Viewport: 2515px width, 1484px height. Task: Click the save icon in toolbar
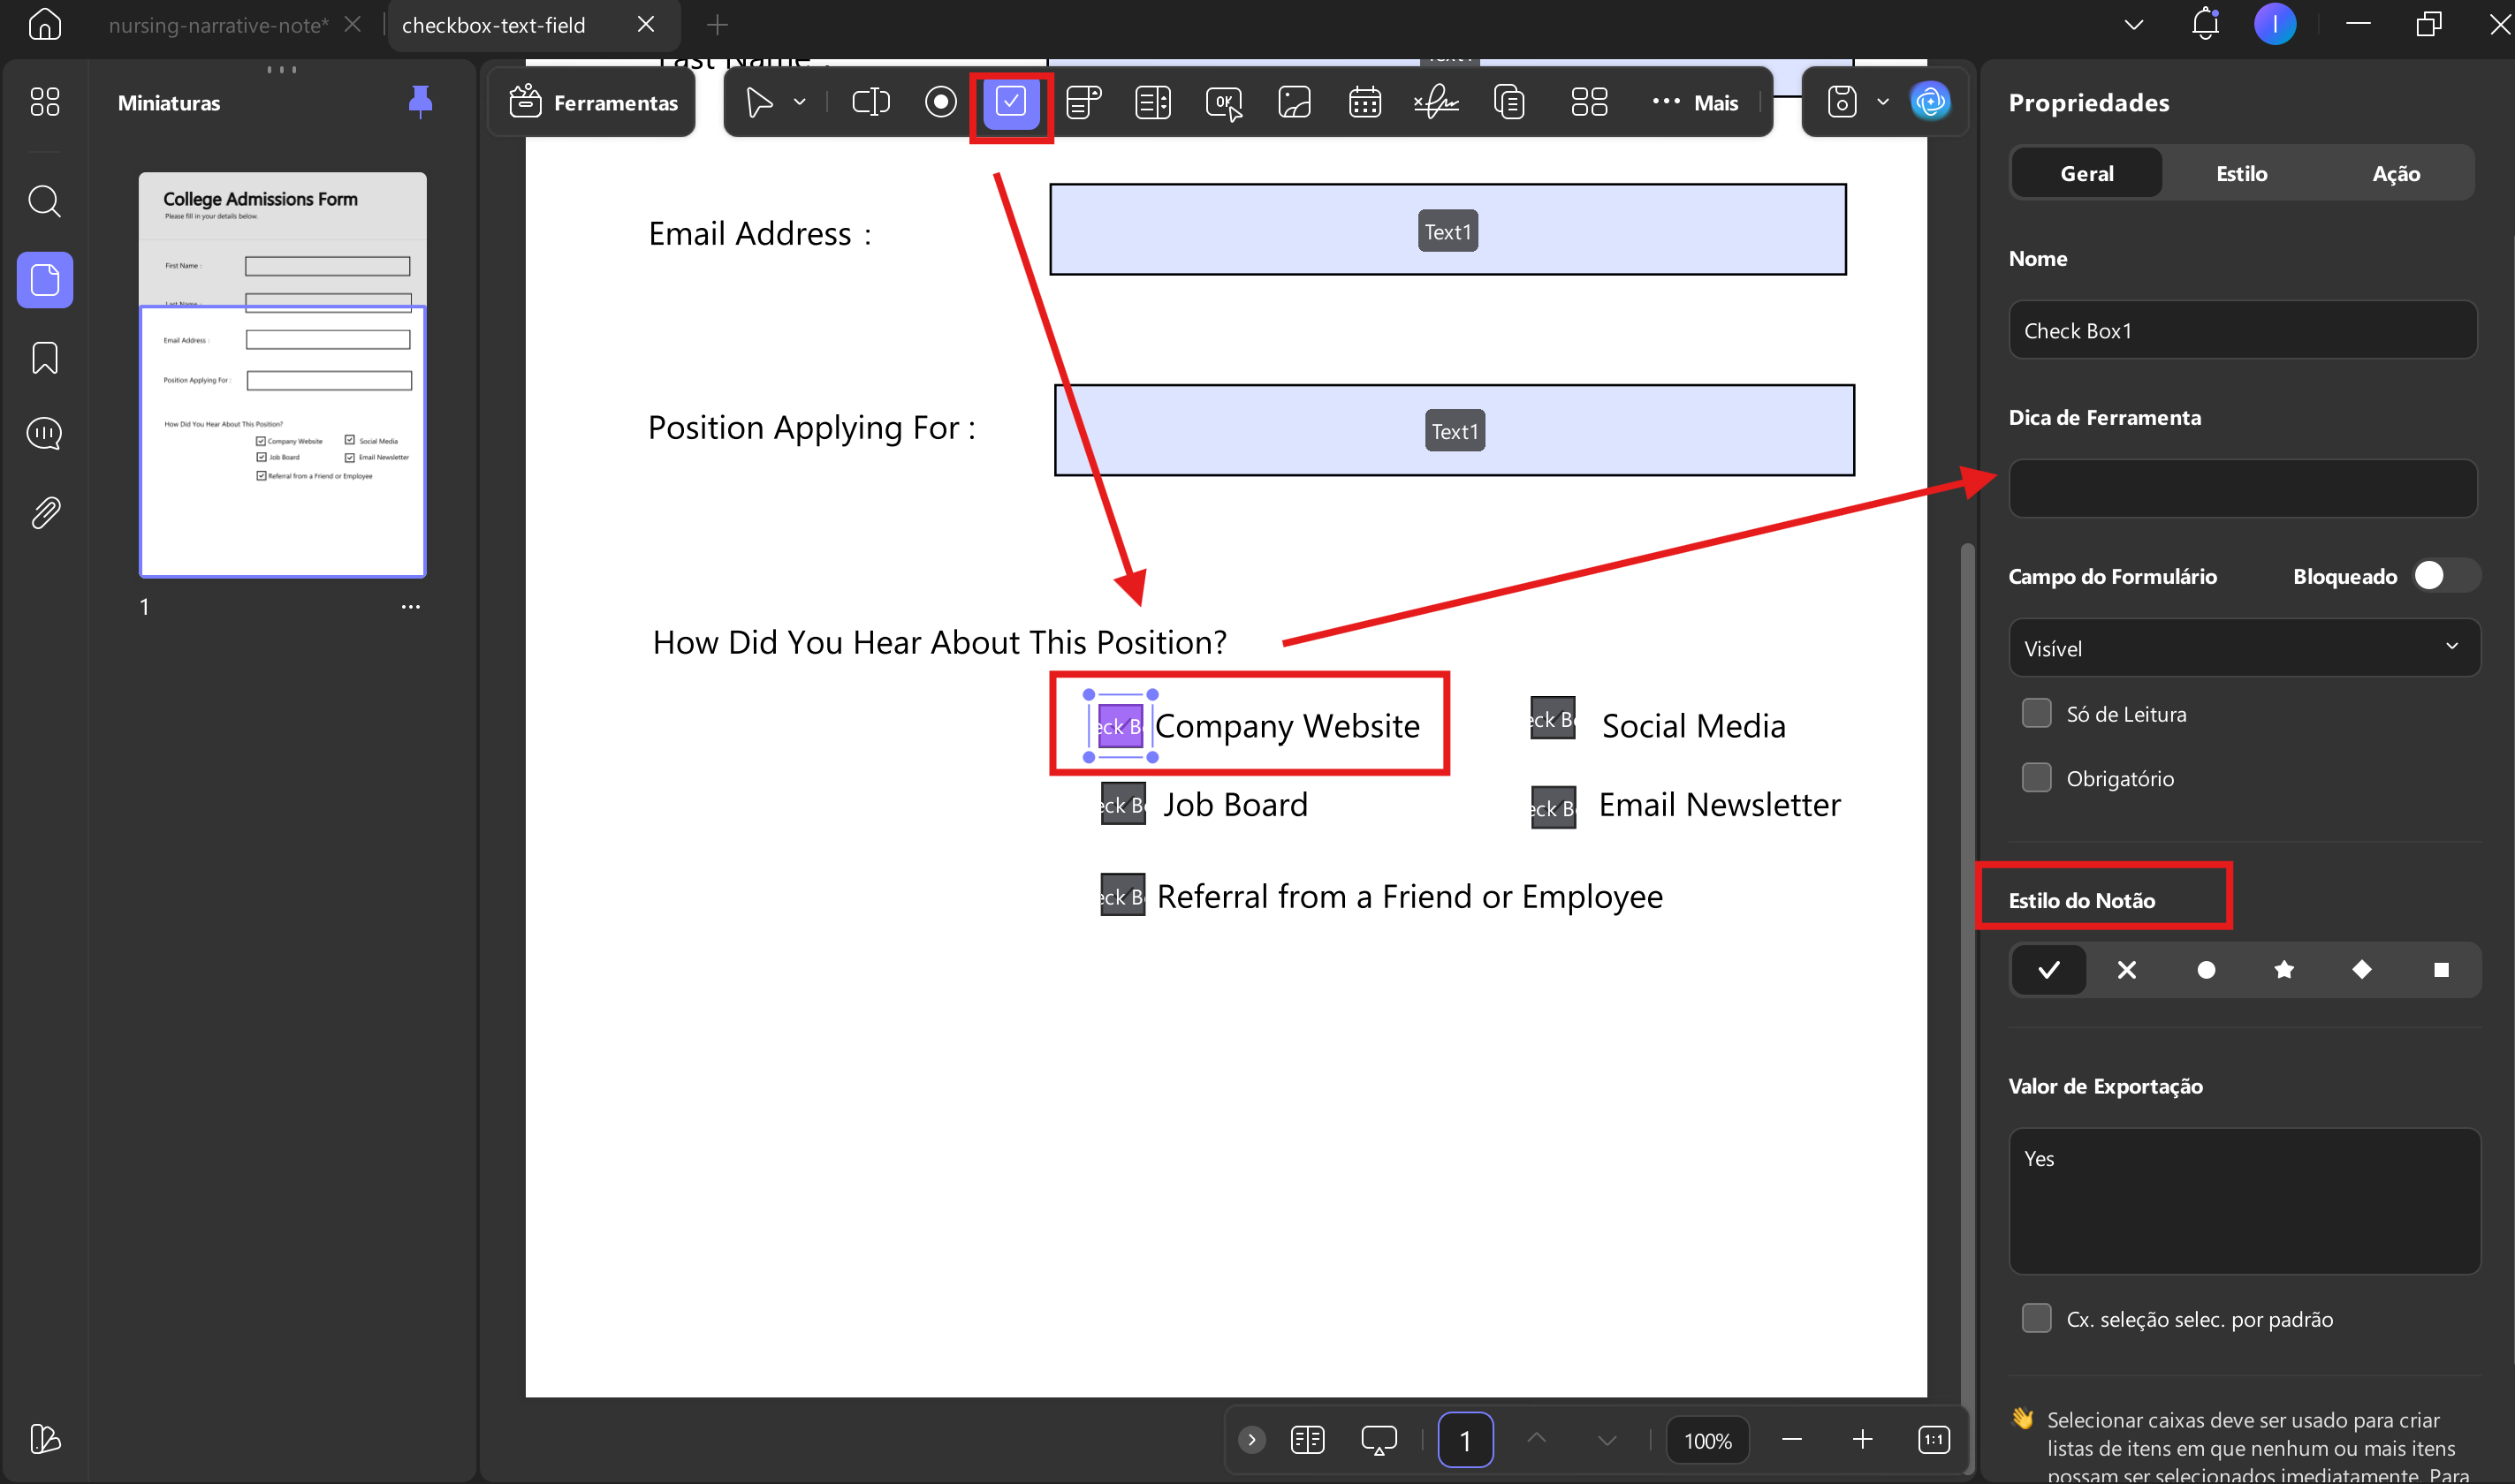pos(1842,102)
